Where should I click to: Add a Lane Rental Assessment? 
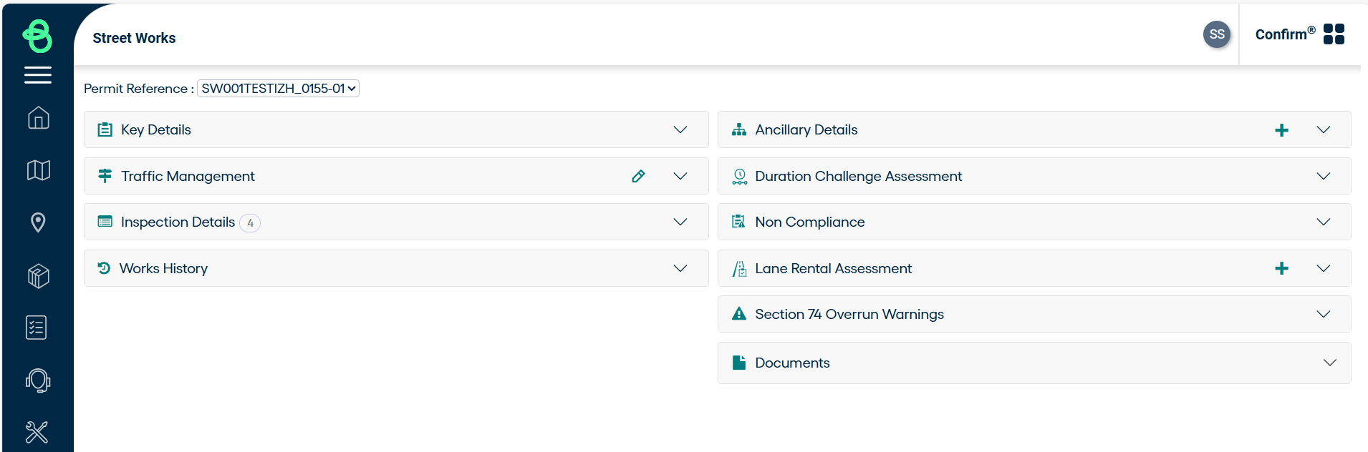1281,268
